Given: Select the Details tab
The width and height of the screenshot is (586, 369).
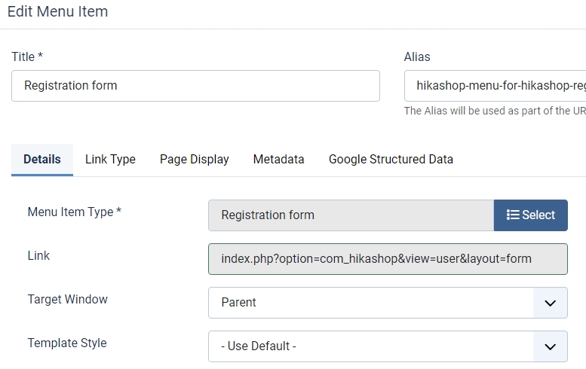Looking at the screenshot, I should 42,160.
